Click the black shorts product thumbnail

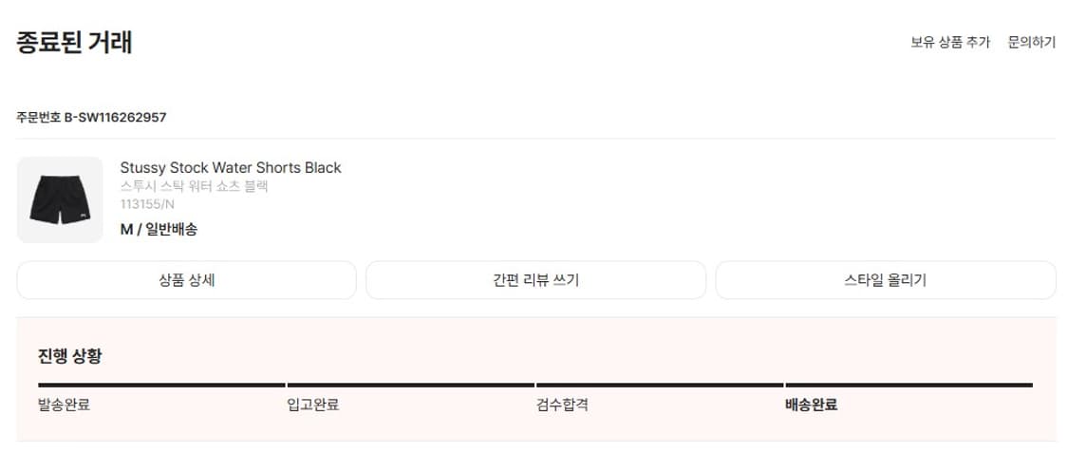60,199
